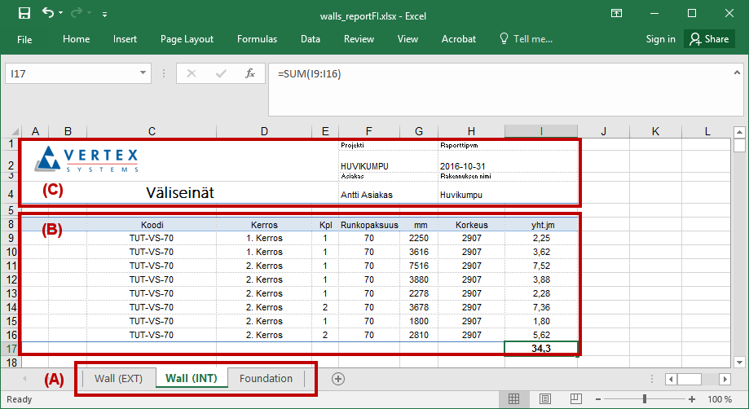The image size is (749, 409).
Task: Open Customize Quick Access Toolbar dropdown
Action: point(104,15)
